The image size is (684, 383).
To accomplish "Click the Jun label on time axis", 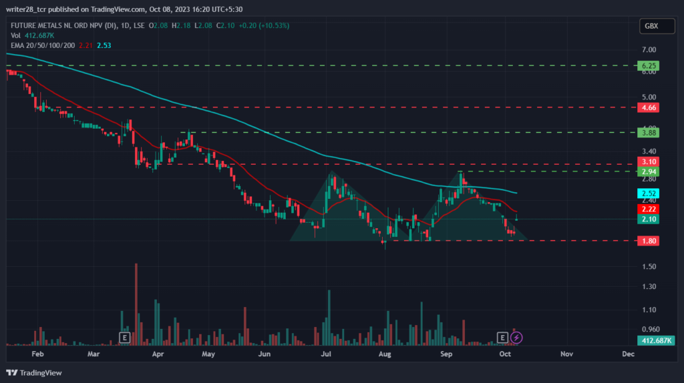I will point(265,354).
